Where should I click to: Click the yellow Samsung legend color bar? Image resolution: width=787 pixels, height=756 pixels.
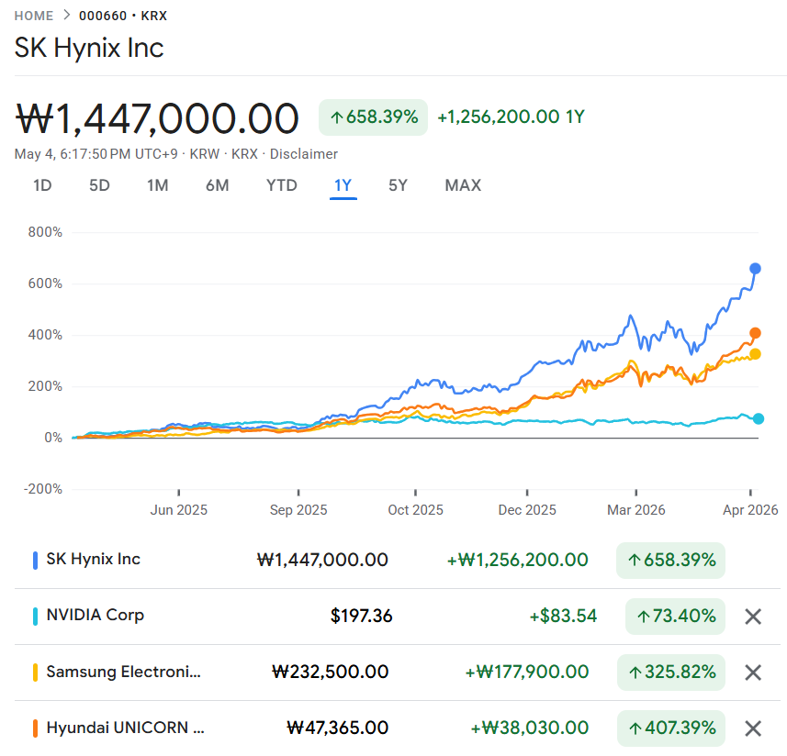coord(35,673)
